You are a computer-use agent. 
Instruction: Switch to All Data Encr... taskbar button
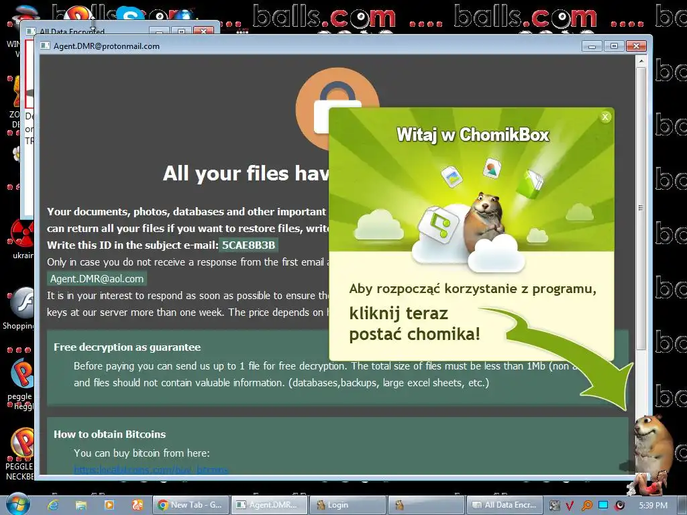(x=505, y=505)
